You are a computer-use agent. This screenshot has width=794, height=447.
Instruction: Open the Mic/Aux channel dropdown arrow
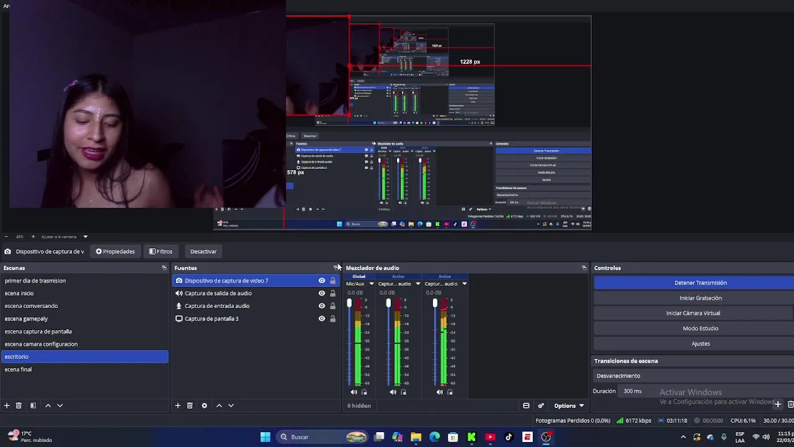pos(372,284)
